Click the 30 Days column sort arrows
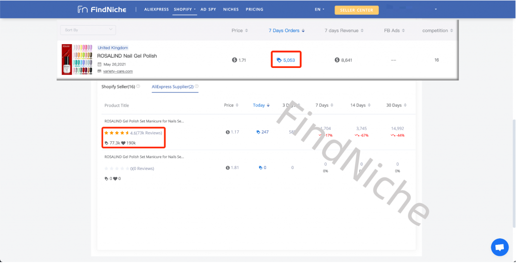 pos(405,105)
